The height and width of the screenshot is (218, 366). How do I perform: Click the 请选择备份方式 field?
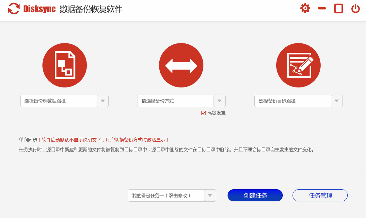(x=176, y=101)
